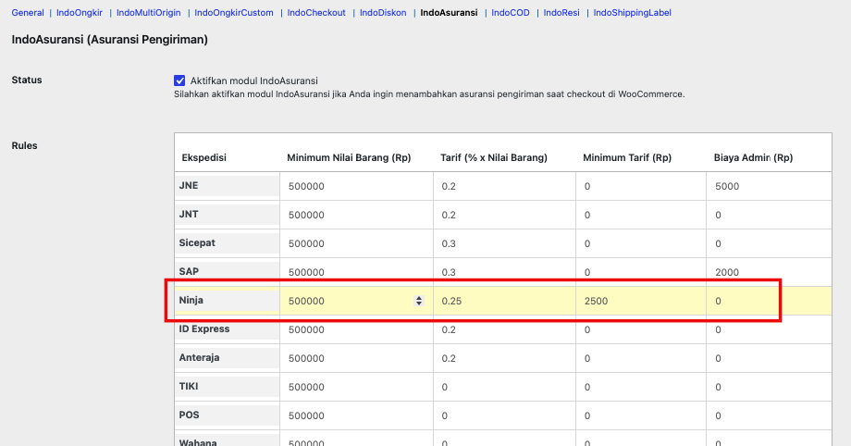Select the ID Express expedition label
The image size is (851, 446).
tap(204, 328)
